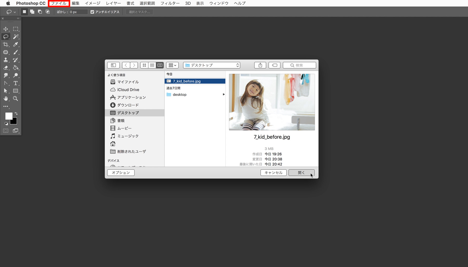Open the ファイル menu

59,3
